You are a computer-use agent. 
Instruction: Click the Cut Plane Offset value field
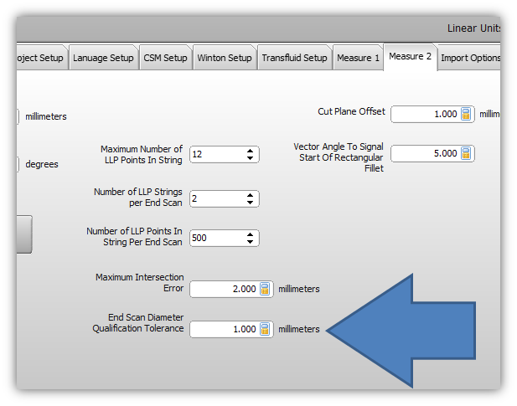[425, 114]
